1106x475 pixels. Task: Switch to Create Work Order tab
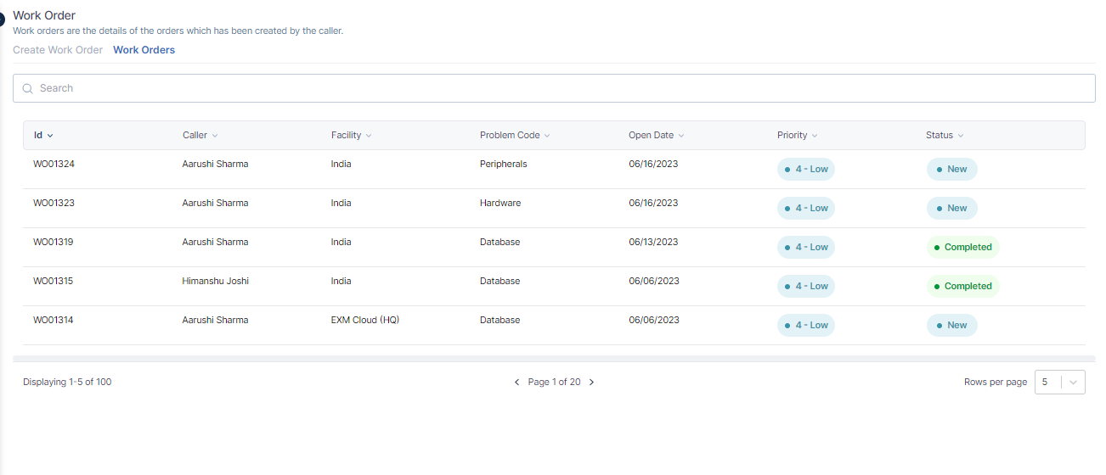tap(58, 50)
